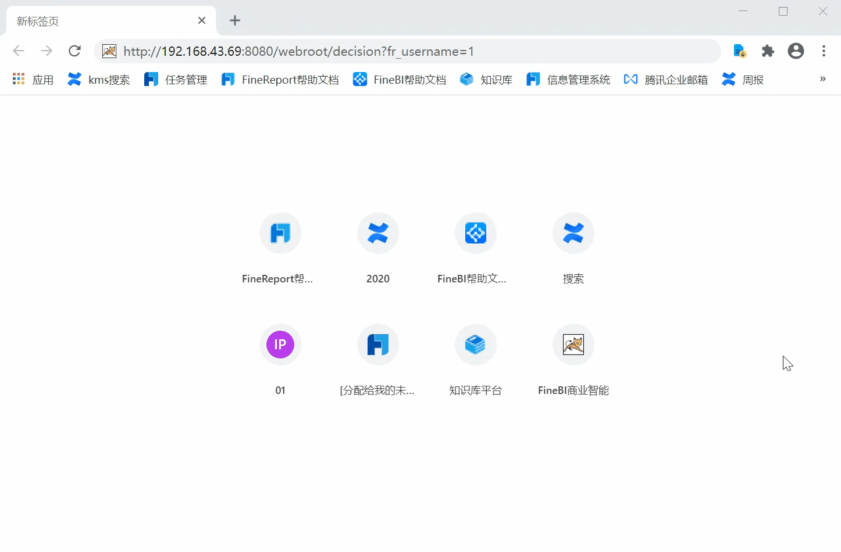Select the 新标签页 tab
Image resolution: width=841 pixels, height=552 pixels.
pyautogui.click(x=111, y=21)
